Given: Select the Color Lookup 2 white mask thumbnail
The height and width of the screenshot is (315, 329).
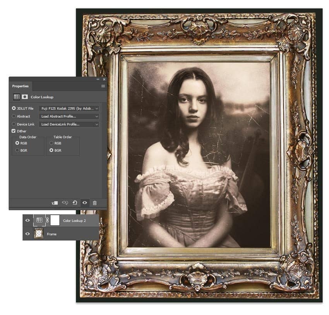Looking at the screenshot, I should tap(55, 221).
